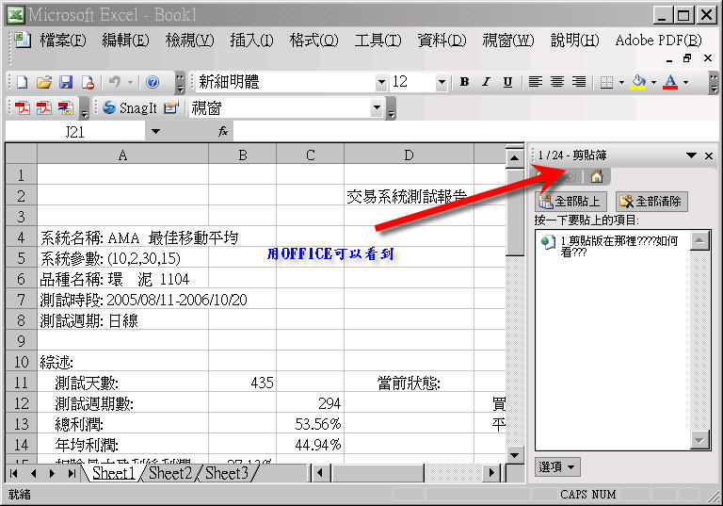723x506 pixels.
Task: Toggle Underline formatting
Action: [507, 82]
